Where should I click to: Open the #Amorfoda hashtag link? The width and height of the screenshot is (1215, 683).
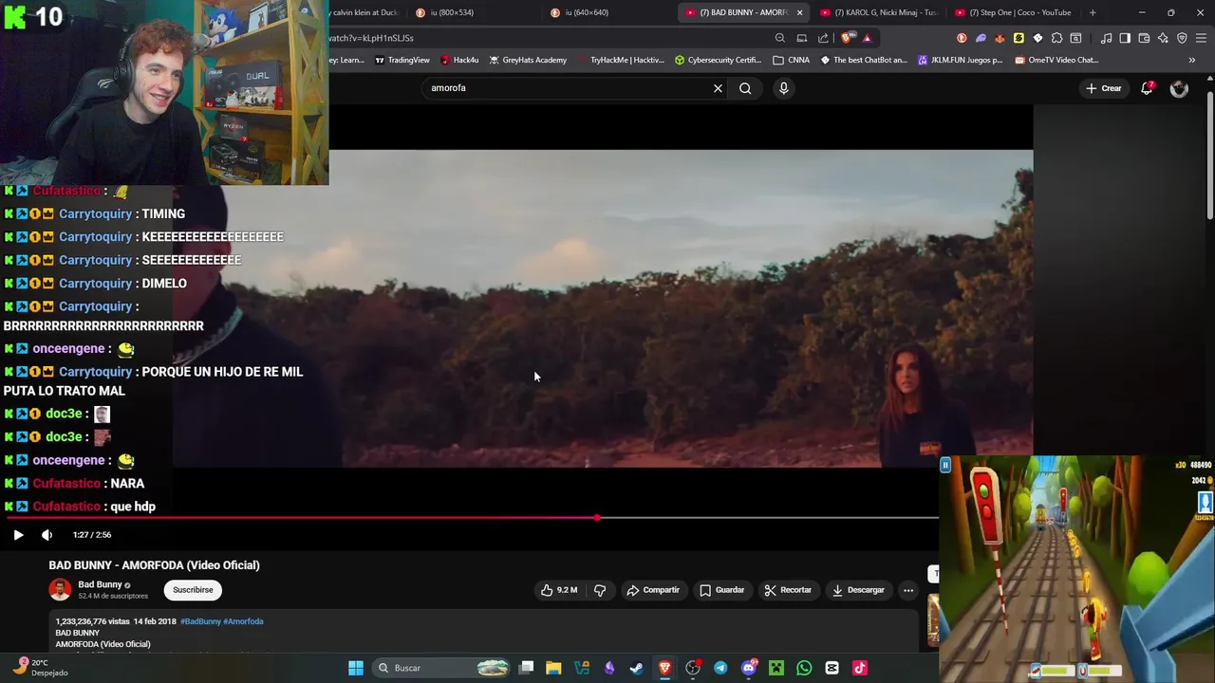[x=243, y=621]
